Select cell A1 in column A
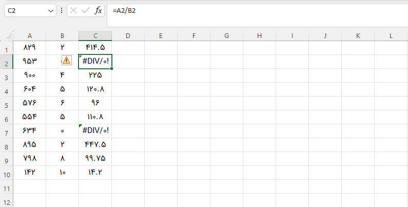This screenshot has height=207, width=408. point(30,48)
